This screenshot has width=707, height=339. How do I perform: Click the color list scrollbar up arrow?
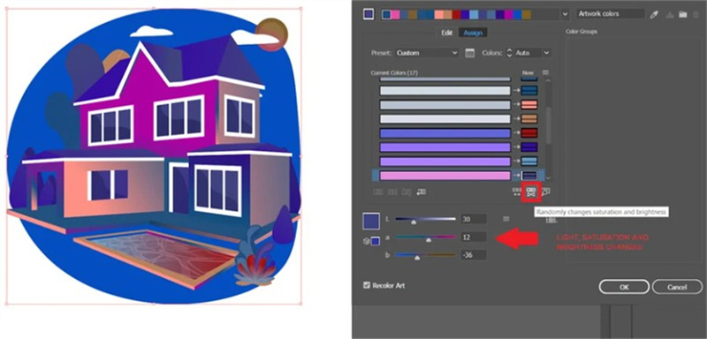(x=548, y=81)
